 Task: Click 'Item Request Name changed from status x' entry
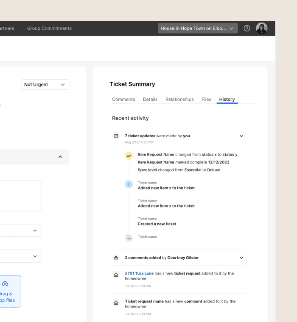click(x=188, y=155)
